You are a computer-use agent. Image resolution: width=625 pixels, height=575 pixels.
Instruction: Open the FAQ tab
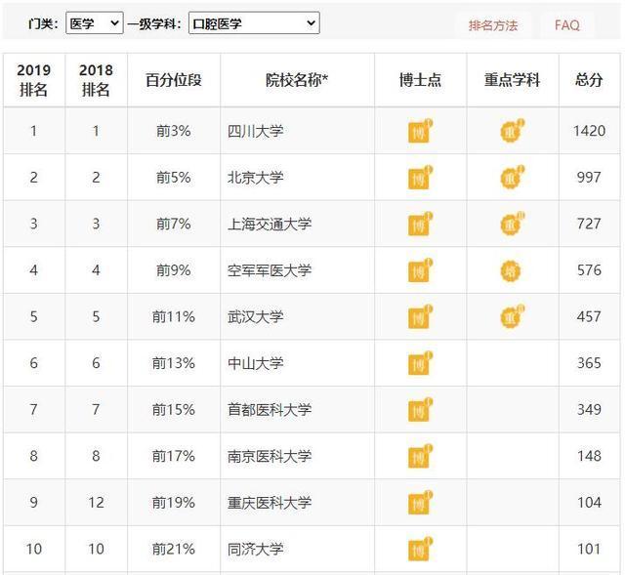click(567, 25)
